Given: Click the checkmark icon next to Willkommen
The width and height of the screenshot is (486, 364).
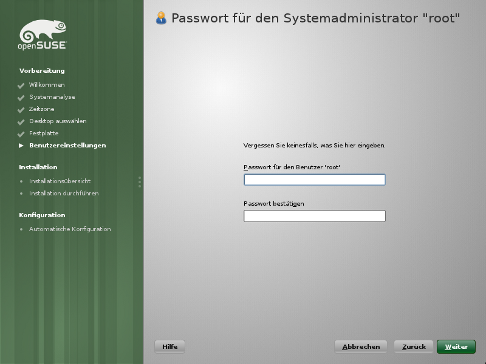Looking at the screenshot, I should pyautogui.click(x=21, y=86).
